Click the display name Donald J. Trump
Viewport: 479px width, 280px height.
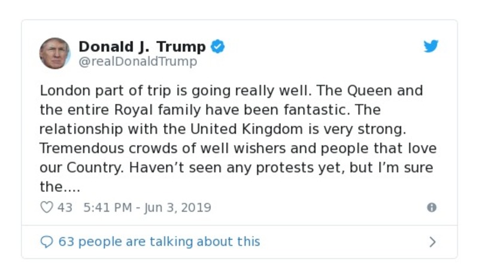pyautogui.click(x=142, y=46)
